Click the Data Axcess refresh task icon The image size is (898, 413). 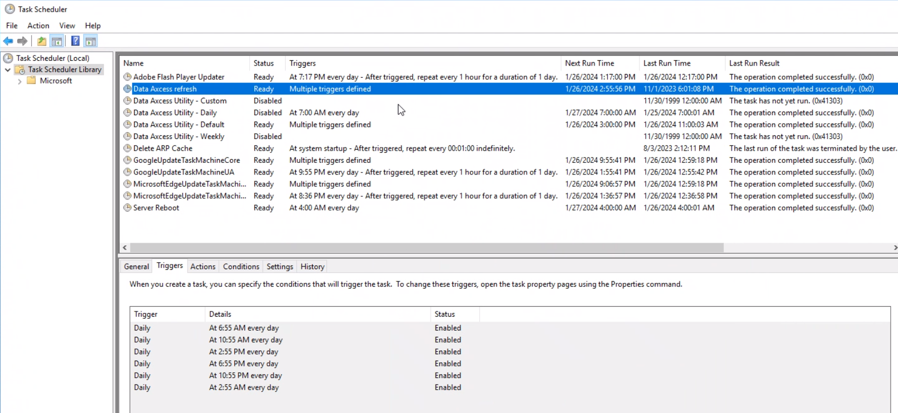(127, 89)
